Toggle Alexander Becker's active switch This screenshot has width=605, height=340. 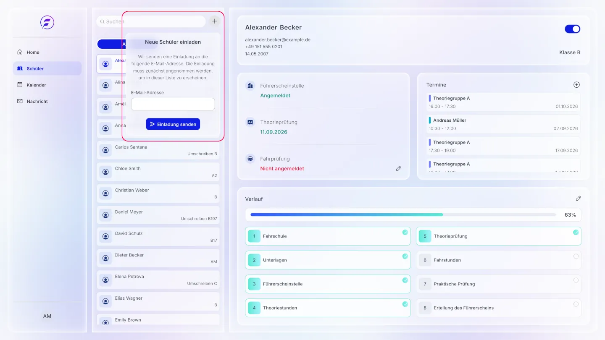(572, 29)
